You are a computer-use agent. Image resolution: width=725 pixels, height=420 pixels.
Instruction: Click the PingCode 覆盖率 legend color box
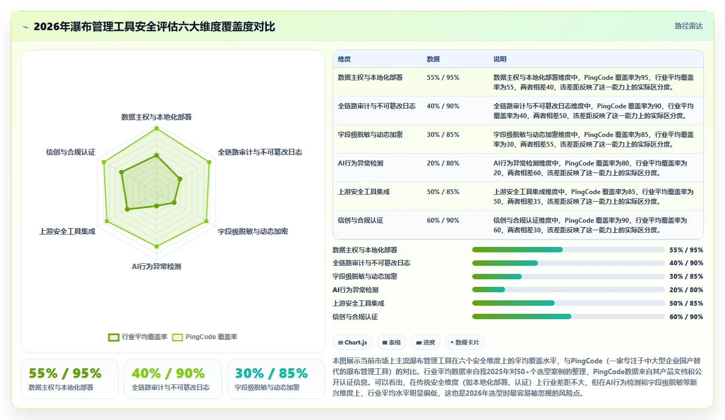(178, 337)
